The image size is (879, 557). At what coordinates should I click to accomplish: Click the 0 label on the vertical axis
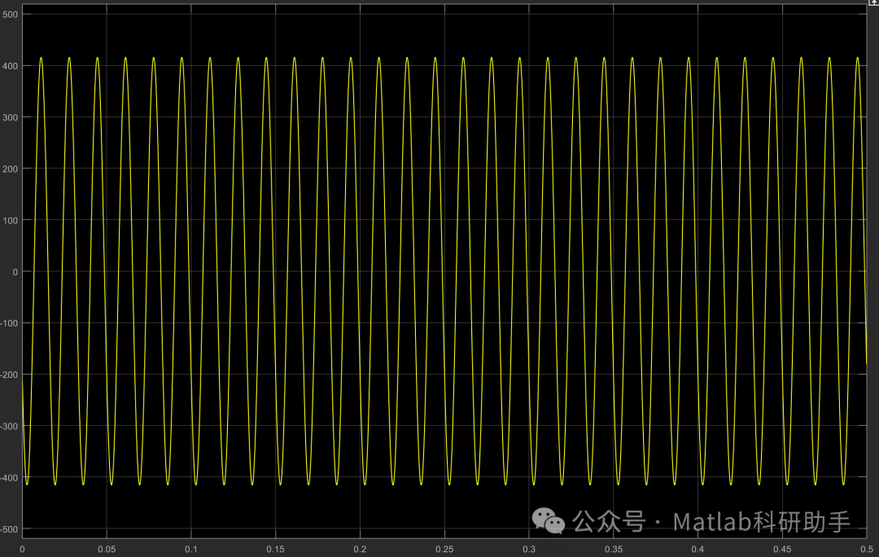[15, 272]
